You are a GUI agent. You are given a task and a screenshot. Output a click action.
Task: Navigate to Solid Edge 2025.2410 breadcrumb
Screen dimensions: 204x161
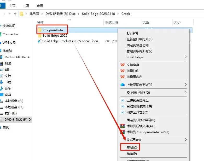[x=98, y=14]
